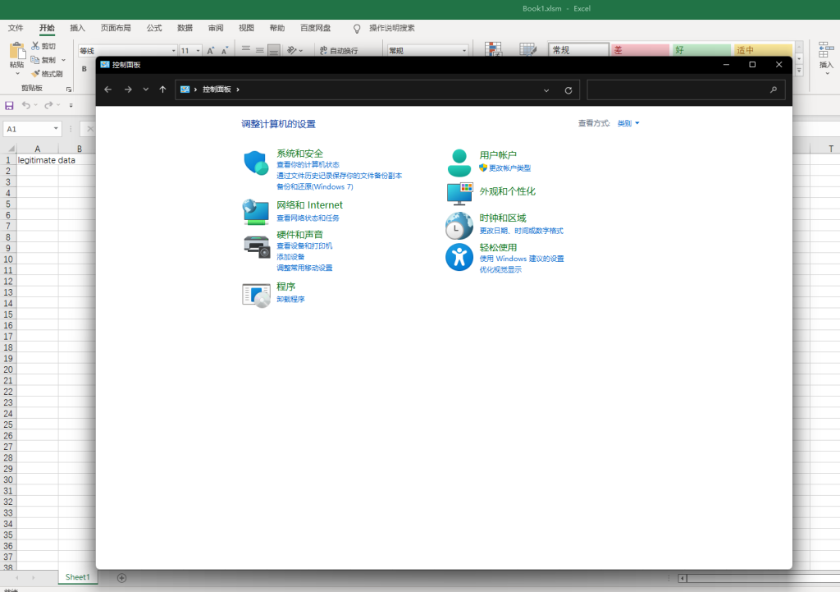The height and width of the screenshot is (592, 840).
Task: Go back in Control Panel window
Action: (x=107, y=89)
